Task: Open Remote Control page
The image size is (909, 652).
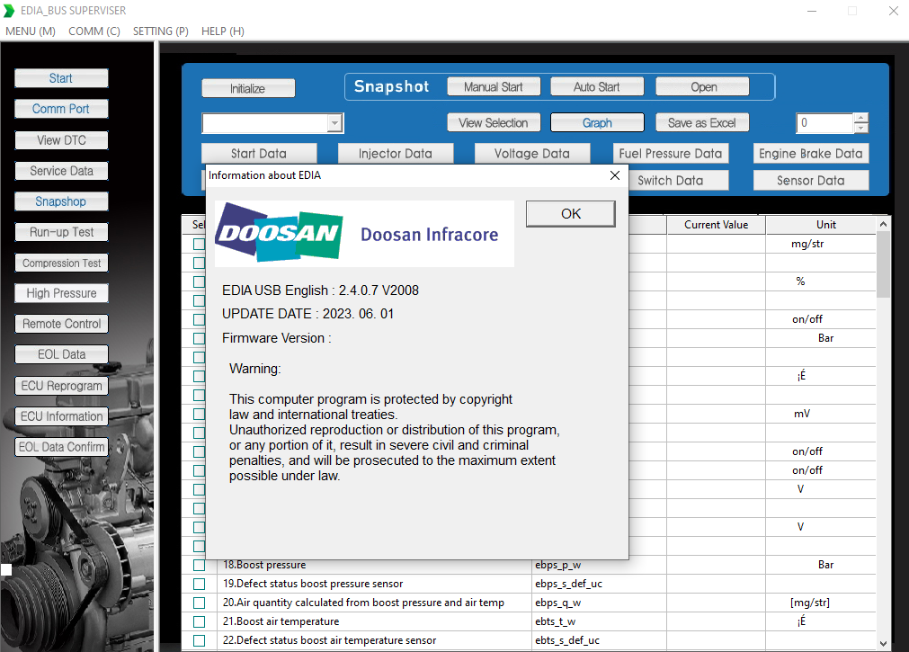Action: pyautogui.click(x=61, y=324)
